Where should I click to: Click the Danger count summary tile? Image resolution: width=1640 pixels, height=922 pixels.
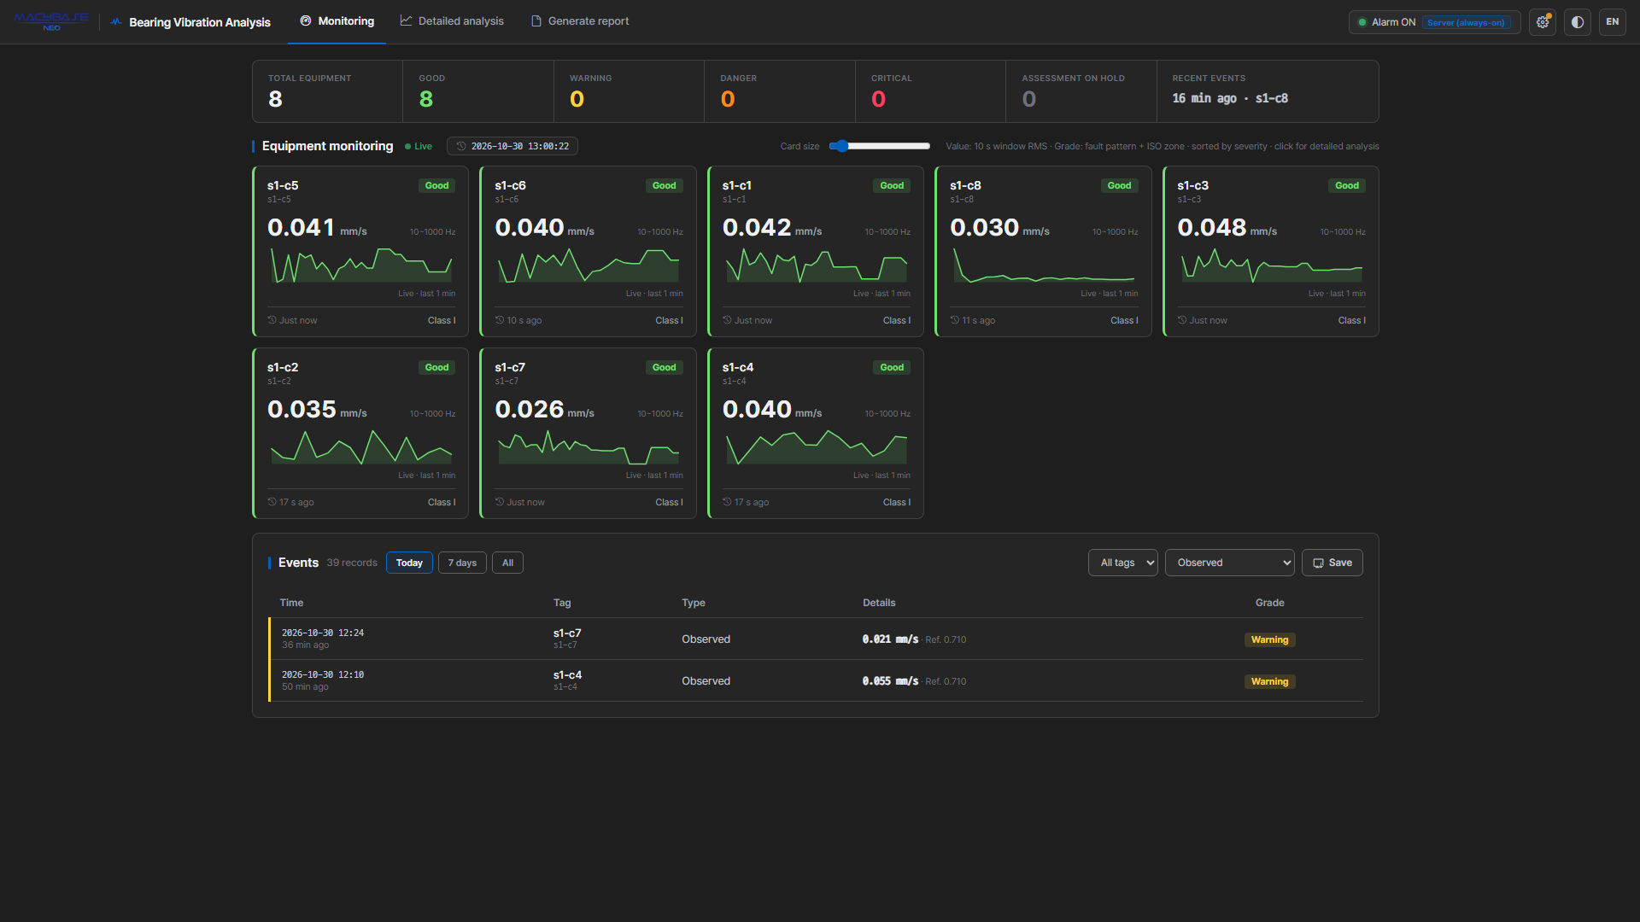[x=779, y=91]
